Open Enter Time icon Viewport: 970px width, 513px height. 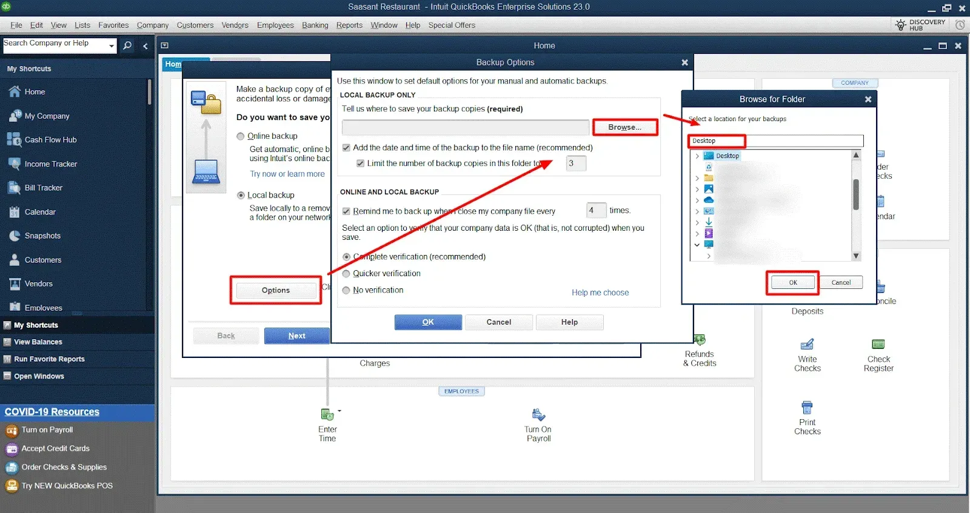[327, 415]
